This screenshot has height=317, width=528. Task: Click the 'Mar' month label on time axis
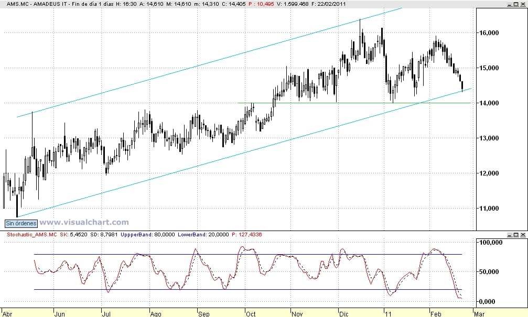pyautogui.click(x=479, y=314)
